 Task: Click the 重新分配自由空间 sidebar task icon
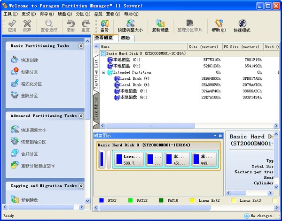coord(15,165)
